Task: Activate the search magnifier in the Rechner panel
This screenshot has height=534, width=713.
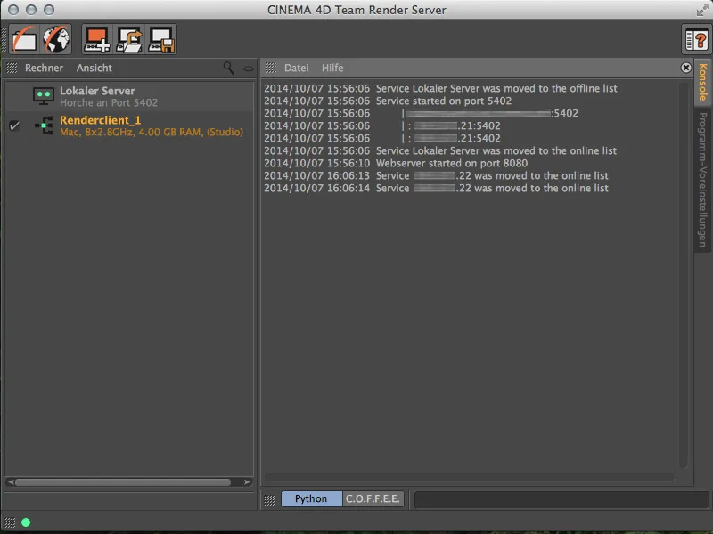Action: tap(230, 68)
